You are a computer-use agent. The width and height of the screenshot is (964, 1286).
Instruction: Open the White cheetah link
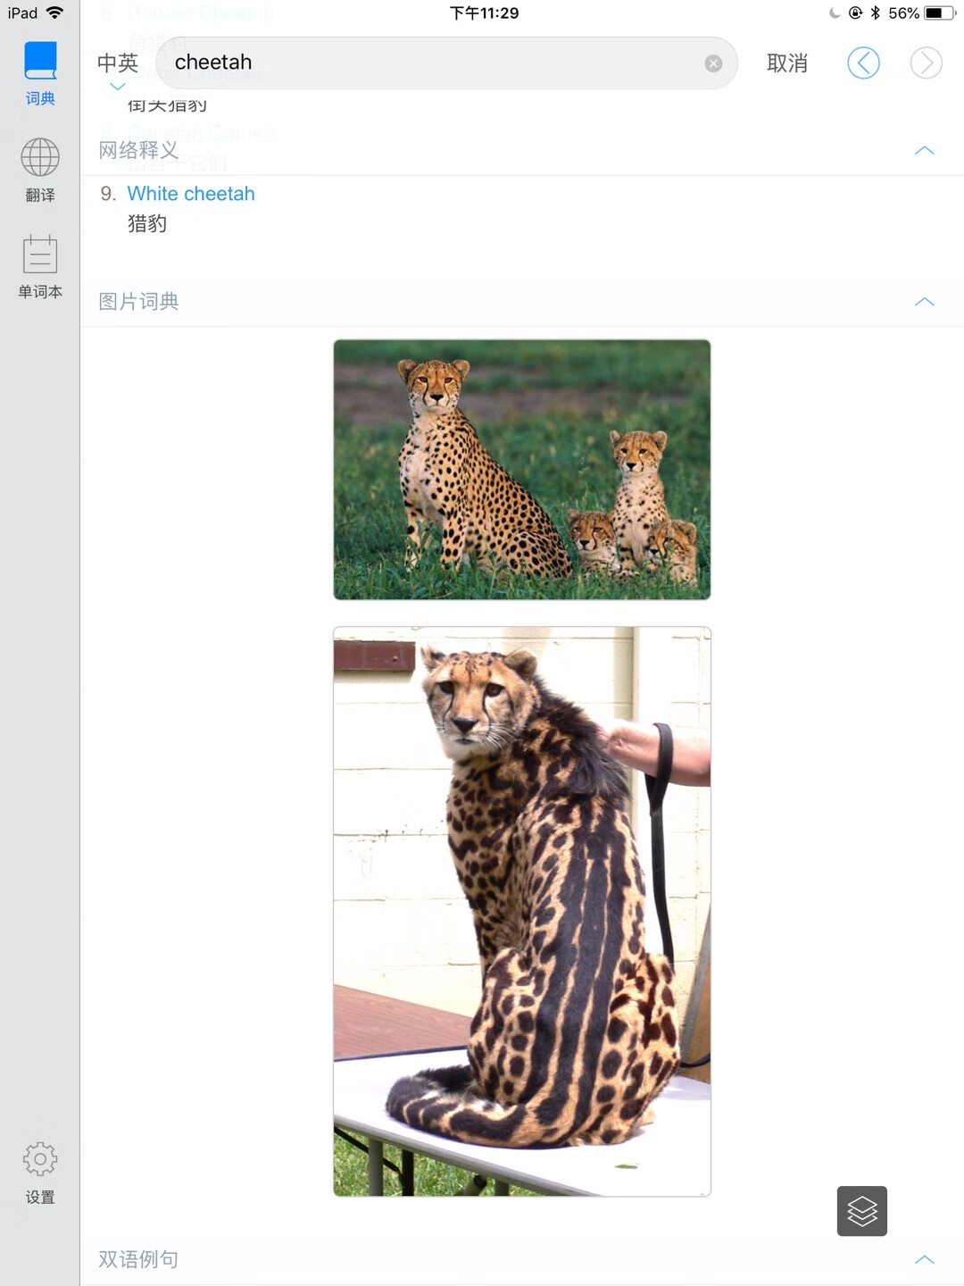point(191,194)
